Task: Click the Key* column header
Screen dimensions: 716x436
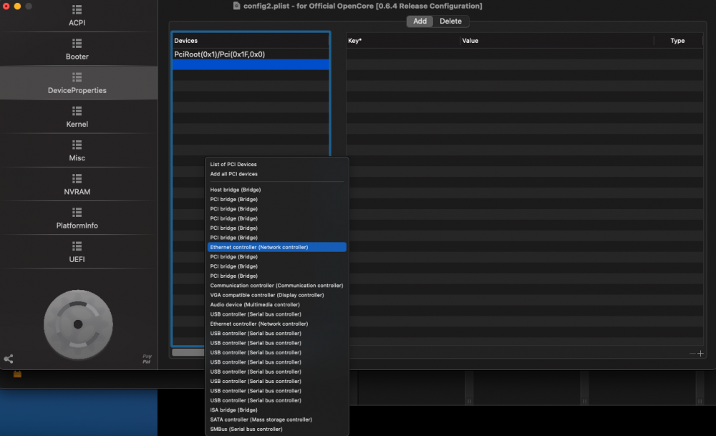Action: 402,41
